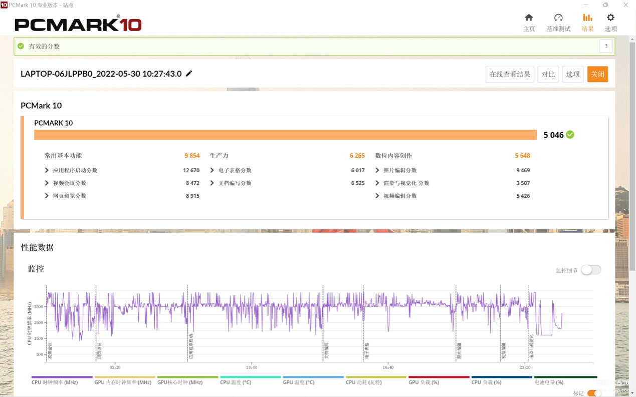Click the 视频编辑 value 5 426
The height and width of the screenshot is (397, 636).
[x=523, y=196]
